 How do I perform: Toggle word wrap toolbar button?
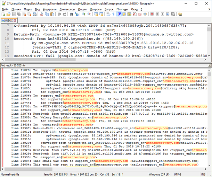(108, 14)
